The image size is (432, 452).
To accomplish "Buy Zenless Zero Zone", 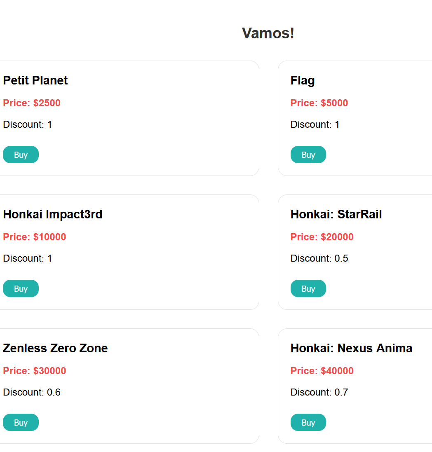I will [21, 422].
